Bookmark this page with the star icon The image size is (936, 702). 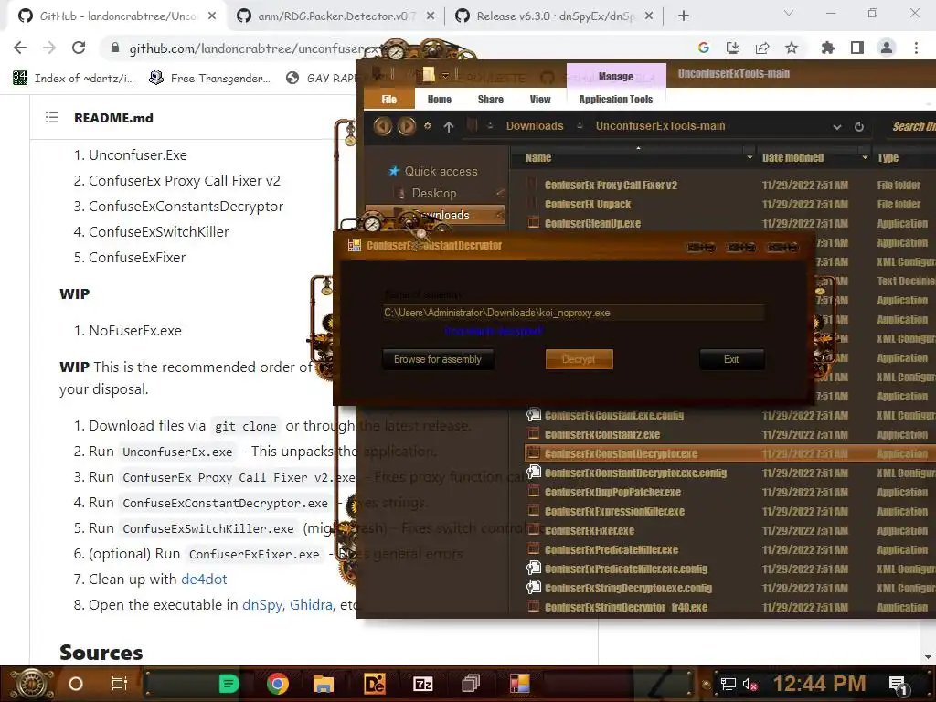(792, 48)
